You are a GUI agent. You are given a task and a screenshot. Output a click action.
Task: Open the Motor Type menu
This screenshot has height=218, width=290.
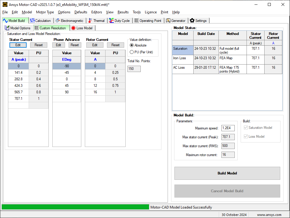tap(45, 12)
